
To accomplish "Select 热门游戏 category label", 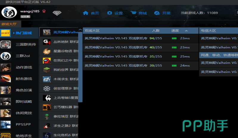I will click(24, 33).
